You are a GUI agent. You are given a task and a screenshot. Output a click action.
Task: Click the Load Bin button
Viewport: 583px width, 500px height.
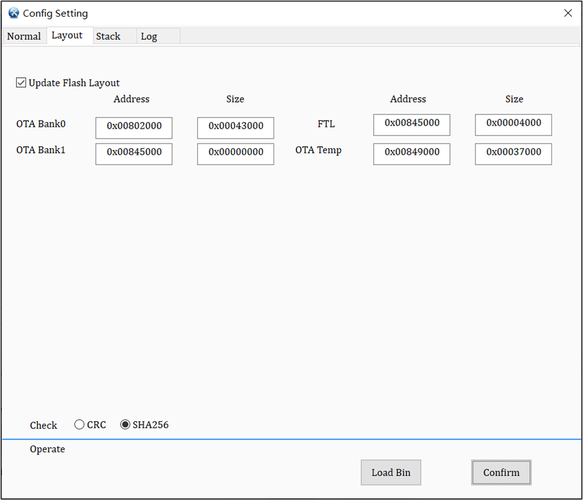click(390, 472)
